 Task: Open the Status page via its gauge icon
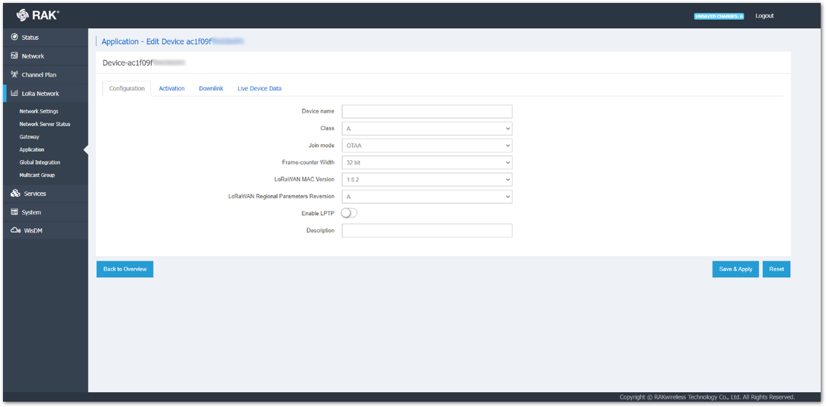(x=14, y=37)
